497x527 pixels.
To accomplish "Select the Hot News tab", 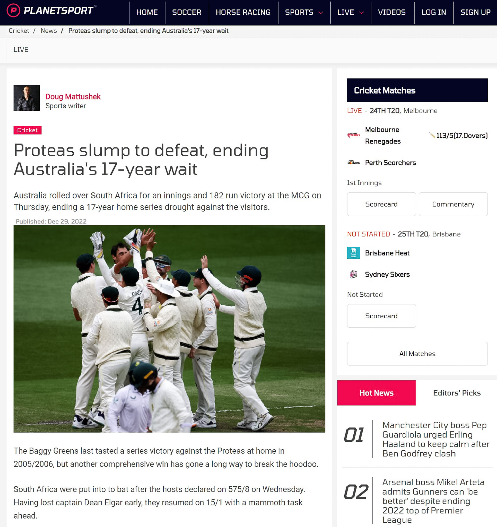I will click(376, 393).
